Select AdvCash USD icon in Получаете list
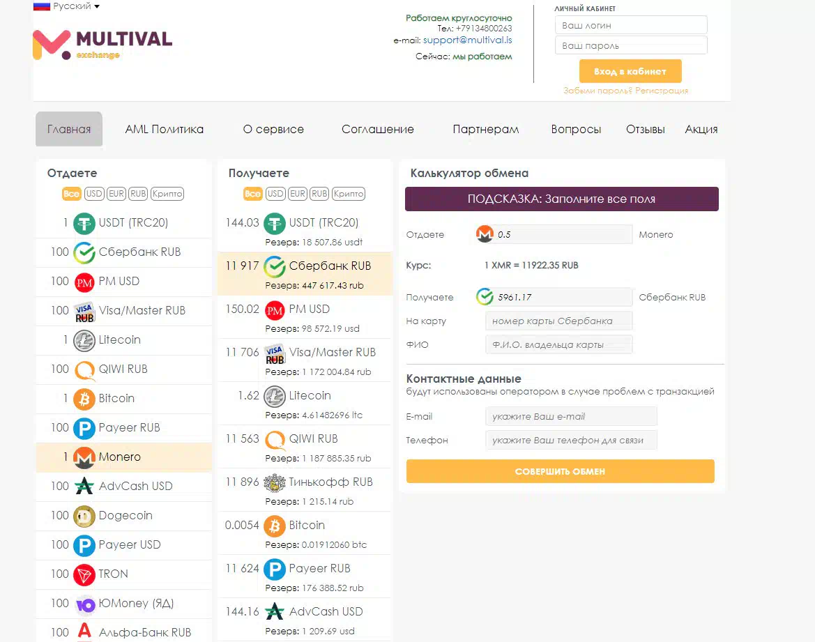This screenshot has height=642, width=815. click(275, 612)
